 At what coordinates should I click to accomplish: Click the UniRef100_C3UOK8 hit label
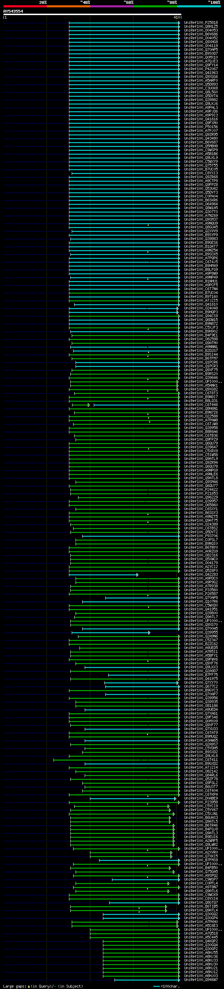pos(201,88)
